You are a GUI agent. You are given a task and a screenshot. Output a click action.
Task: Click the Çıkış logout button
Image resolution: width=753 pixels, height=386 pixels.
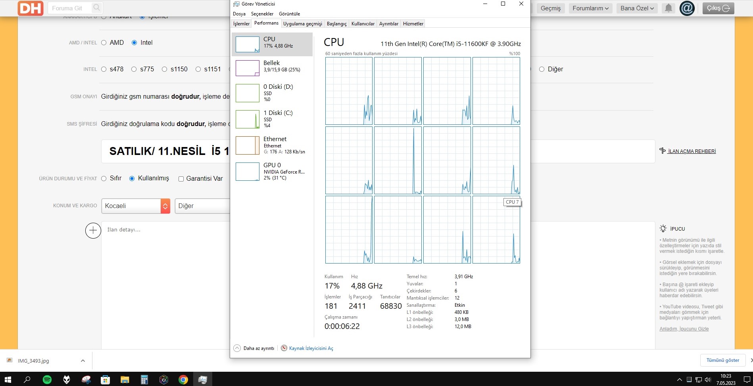click(x=718, y=8)
